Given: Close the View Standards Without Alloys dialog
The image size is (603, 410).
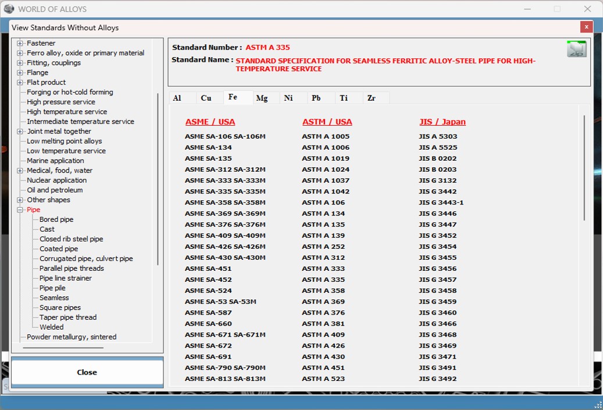Looking at the screenshot, I should (586, 27).
